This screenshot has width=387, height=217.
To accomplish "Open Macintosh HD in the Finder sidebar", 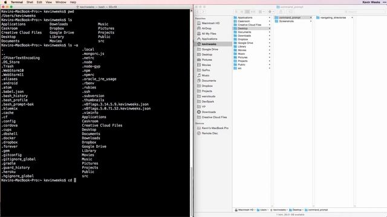I will pos(208,23).
